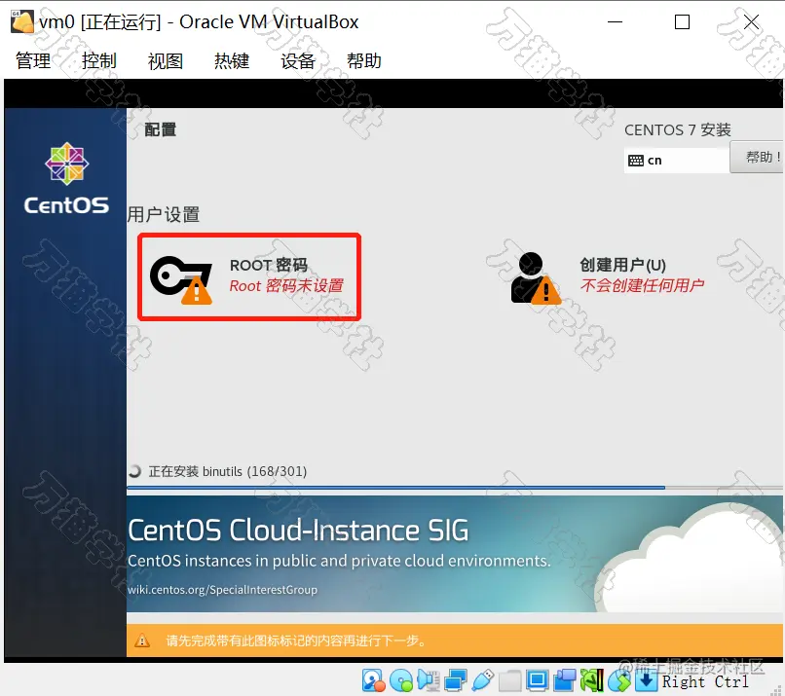Open the 管理 menu

point(33,60)
